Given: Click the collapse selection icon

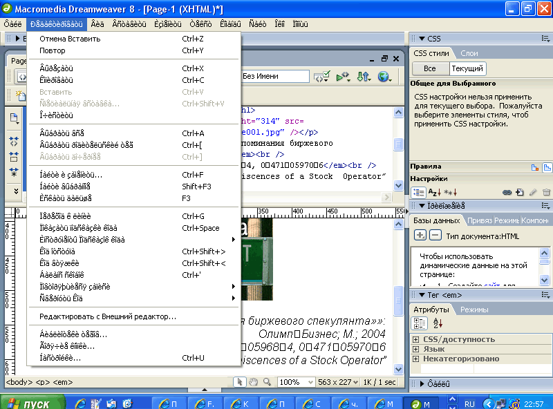Looking at the screenshot, I should click(x=14, y=157).
